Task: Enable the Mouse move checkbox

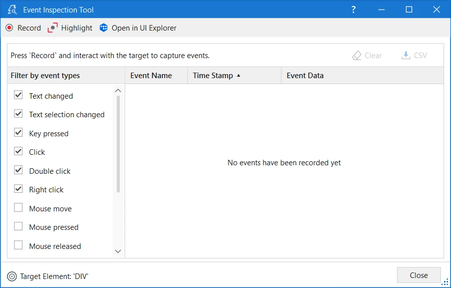Action: (19, 208)
